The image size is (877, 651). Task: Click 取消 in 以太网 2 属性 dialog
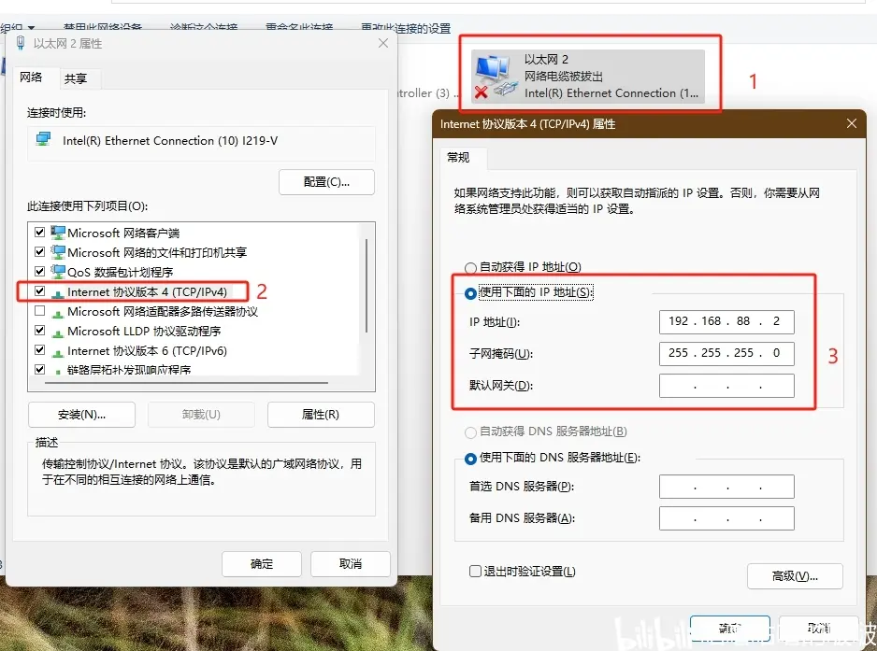click(350, 564)
